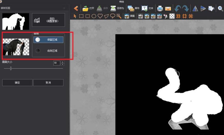Viewport: 224px width, 135px height.
Task: Click the brush size value field showing 50
Action: click(57, 63)
